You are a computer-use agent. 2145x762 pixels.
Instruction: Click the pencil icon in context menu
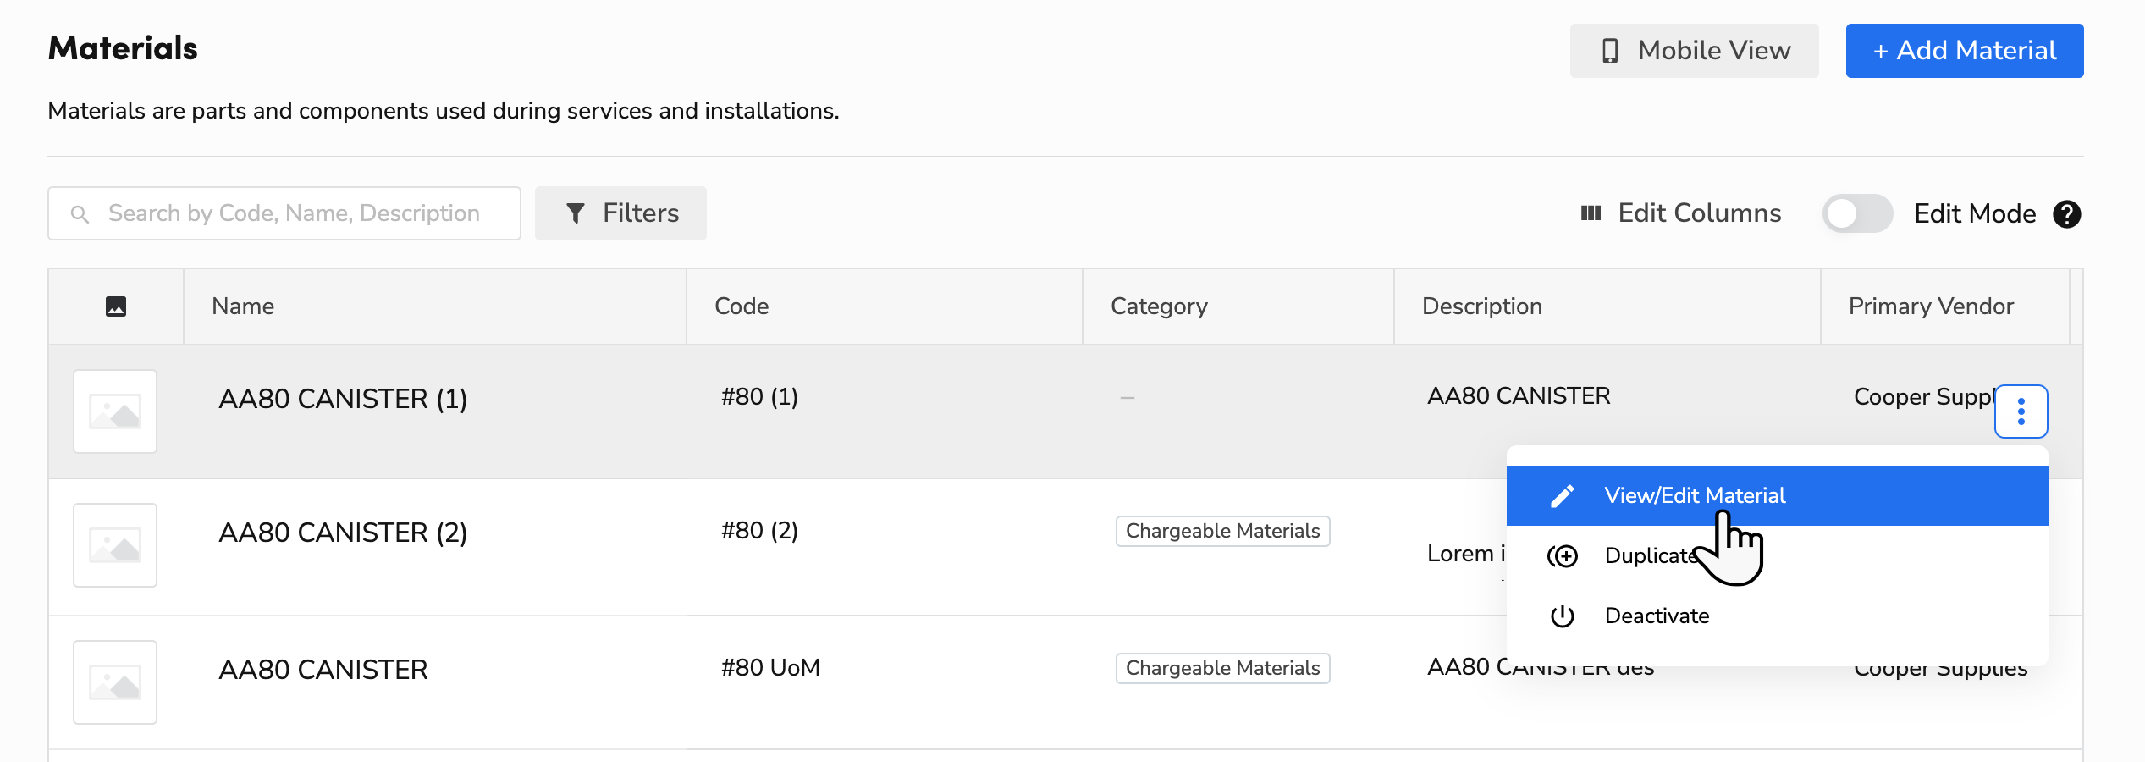[x=1562, y=496]
